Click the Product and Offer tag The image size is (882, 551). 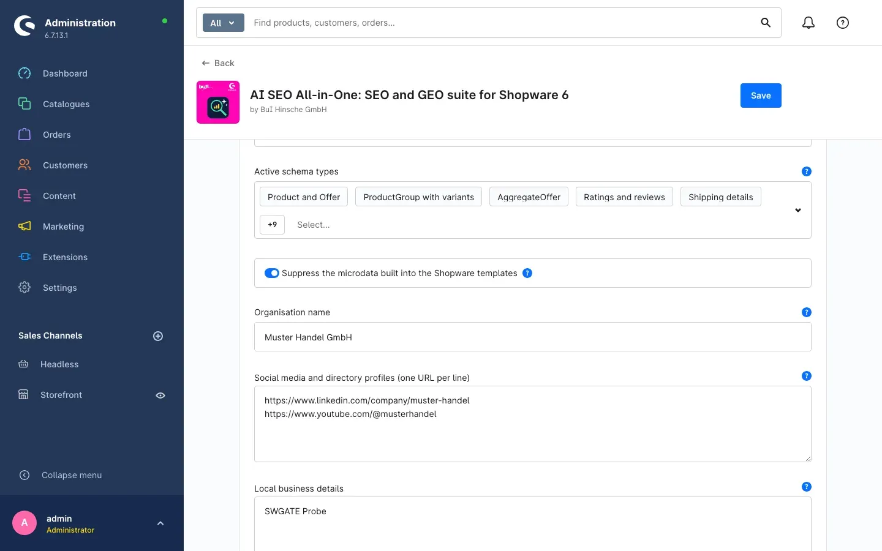click(304, 197)
